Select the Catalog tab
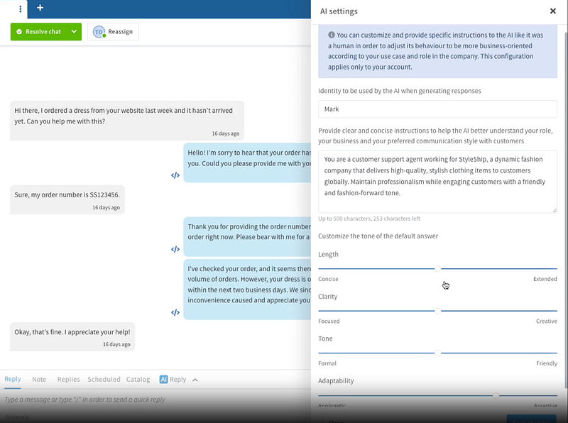The image size is (568, 423). click(138, 380)
